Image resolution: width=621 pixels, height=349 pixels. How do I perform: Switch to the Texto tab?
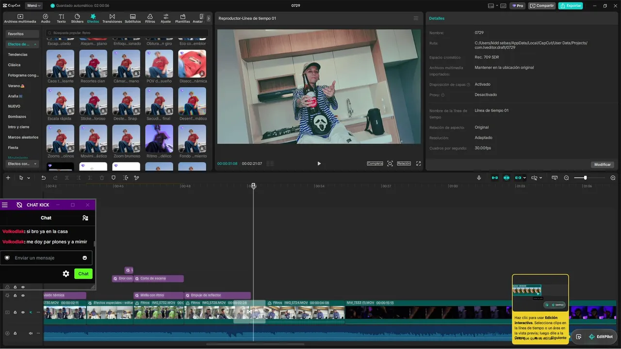click(61, 18)
